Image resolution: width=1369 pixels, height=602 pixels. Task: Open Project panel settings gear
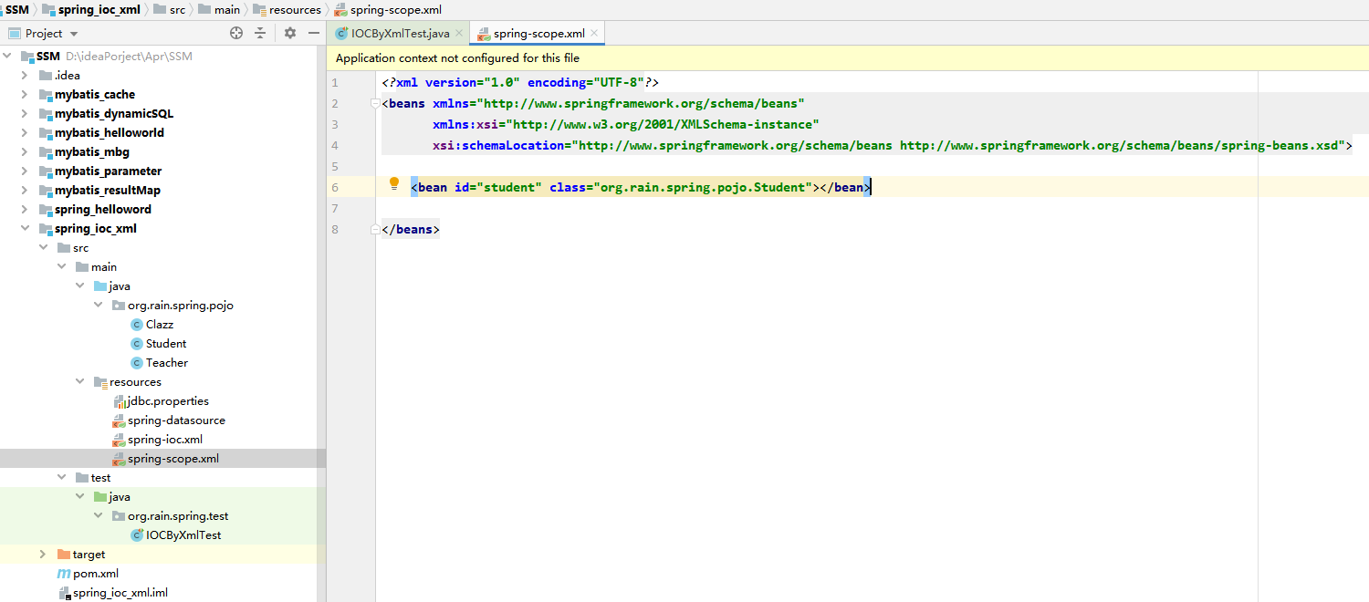(290, 33)
